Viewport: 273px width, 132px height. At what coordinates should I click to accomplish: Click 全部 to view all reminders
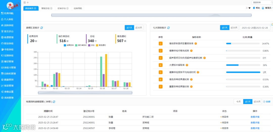[x=267, y=102]
